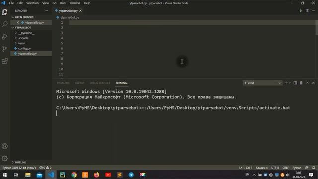Open Telegram from taskbar
The image size is (318, 179).
(131, 175)
